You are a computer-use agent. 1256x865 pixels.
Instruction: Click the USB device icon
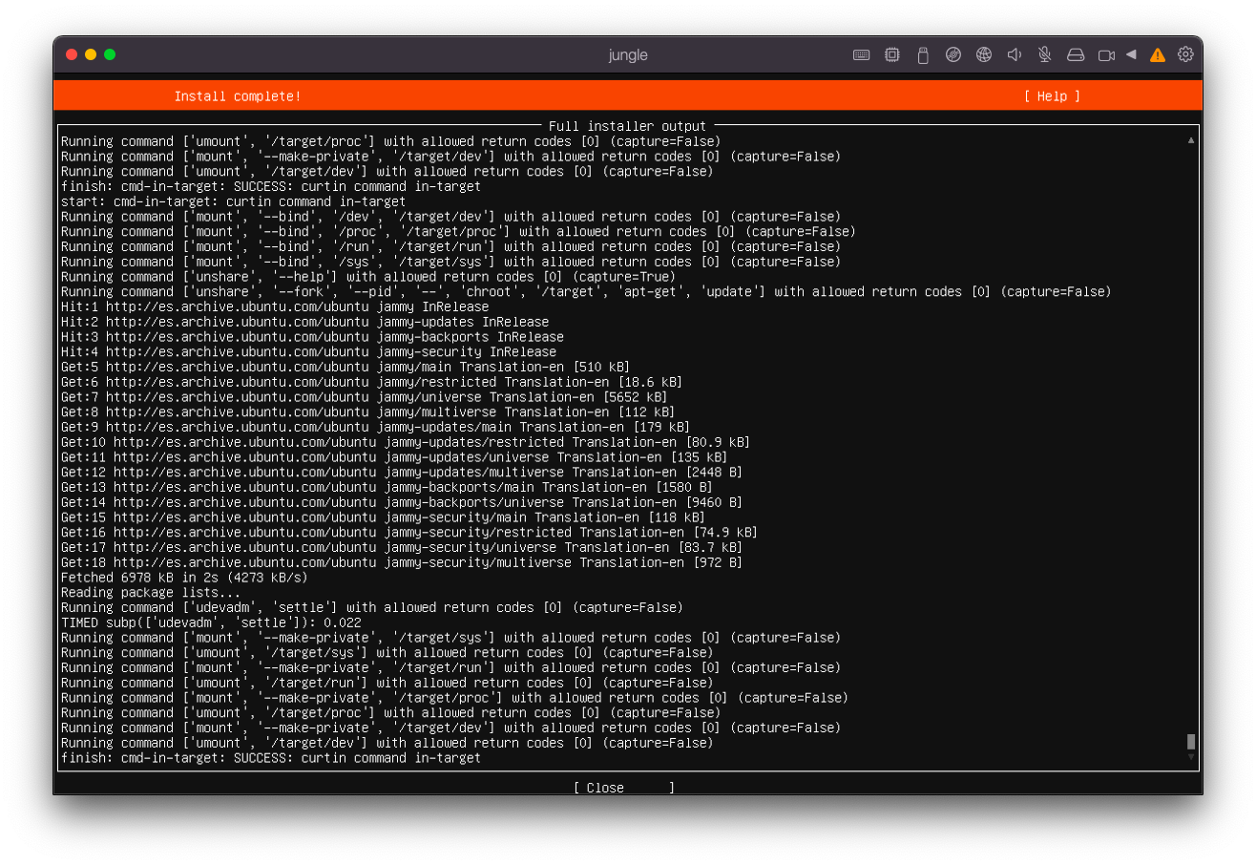click(922, 55)
